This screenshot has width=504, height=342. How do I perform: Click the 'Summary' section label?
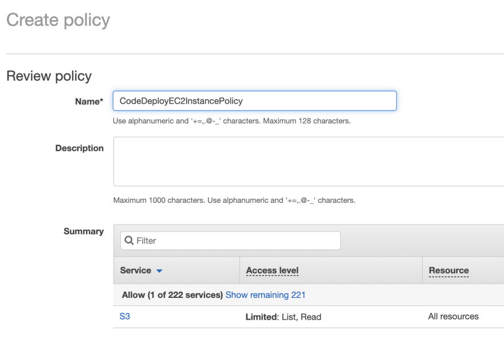click(84, 231)
